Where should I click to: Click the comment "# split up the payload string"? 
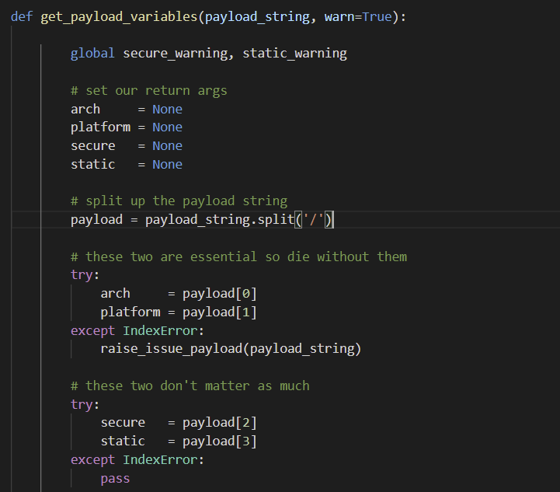[x=179, y=201]
